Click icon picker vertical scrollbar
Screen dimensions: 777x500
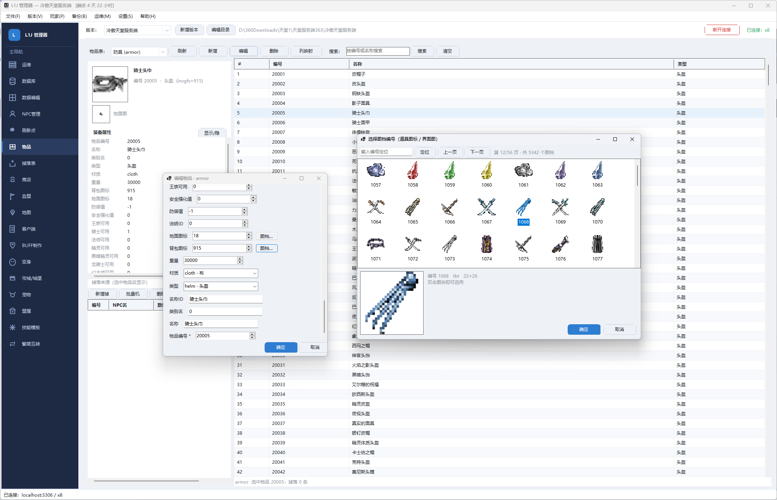[637, 175]
